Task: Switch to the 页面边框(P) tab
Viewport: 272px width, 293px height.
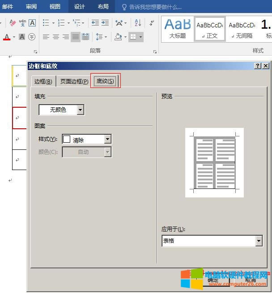Action: point(74,82)
